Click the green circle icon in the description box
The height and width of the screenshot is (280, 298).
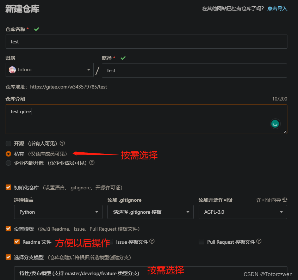tap(275, 123)
